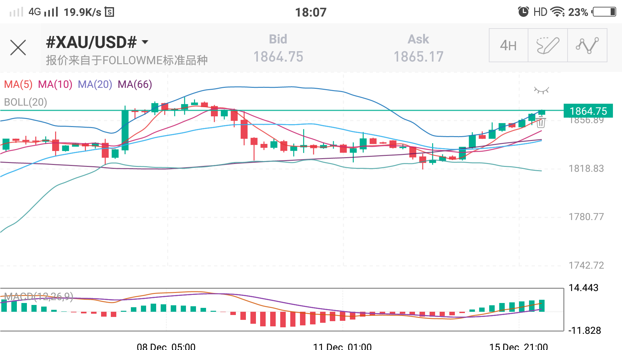622x350 pixels.
Task: Select the MA(20) indicator label
Action: point(95,85)
